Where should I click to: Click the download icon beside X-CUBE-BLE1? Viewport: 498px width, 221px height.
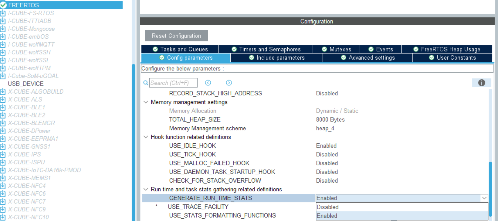tap(3, 107)
